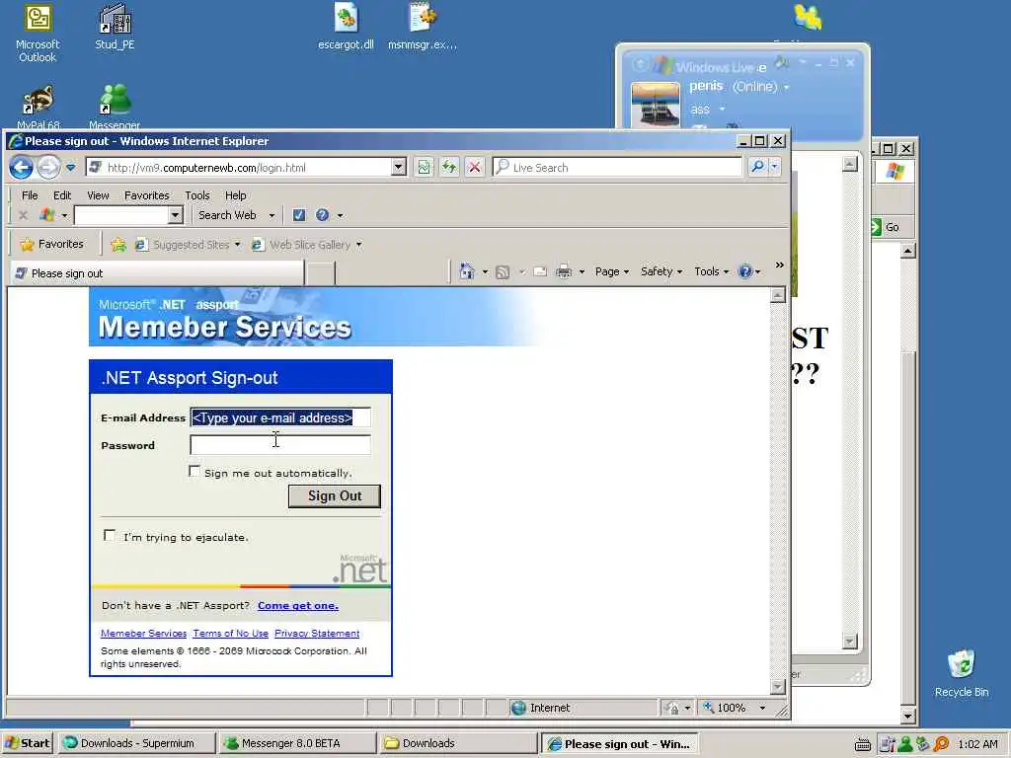Viewport: 1011px width, 758px height.
Task: Click the toolbar close X beside butterfly icon
Action: pos(24,215)
